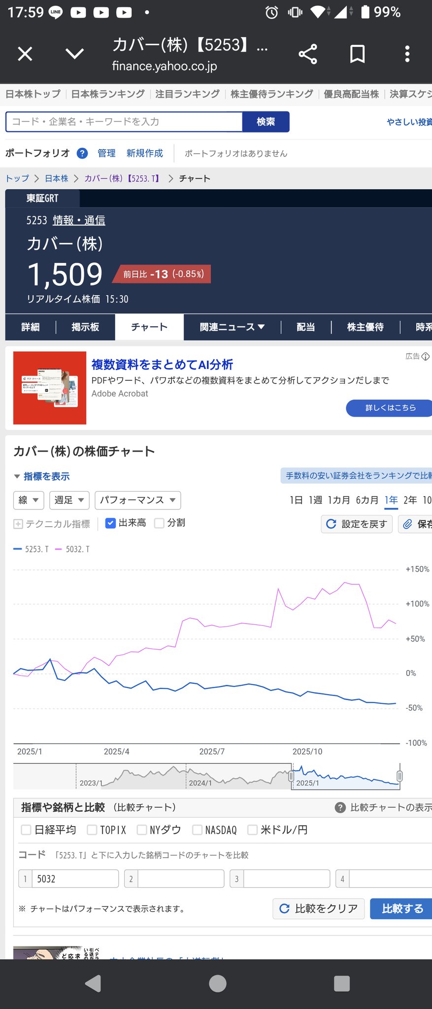Screen dimensions: 432x1009
Task: Tap the portfolio help question mark icon
Action: pyautogui.click(x=82, y=153)
